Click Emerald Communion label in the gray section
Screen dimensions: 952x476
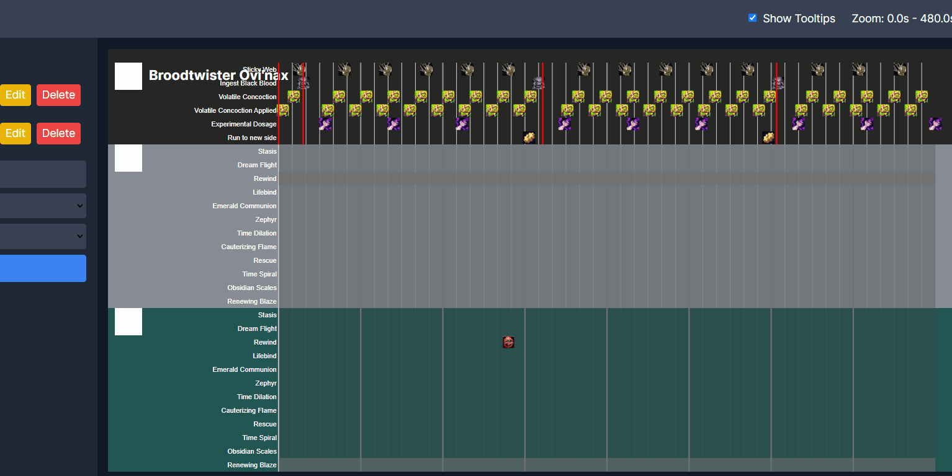pos(245,206)
